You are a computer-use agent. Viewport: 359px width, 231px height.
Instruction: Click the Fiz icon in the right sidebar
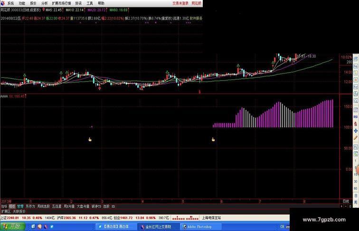[356, 87]
